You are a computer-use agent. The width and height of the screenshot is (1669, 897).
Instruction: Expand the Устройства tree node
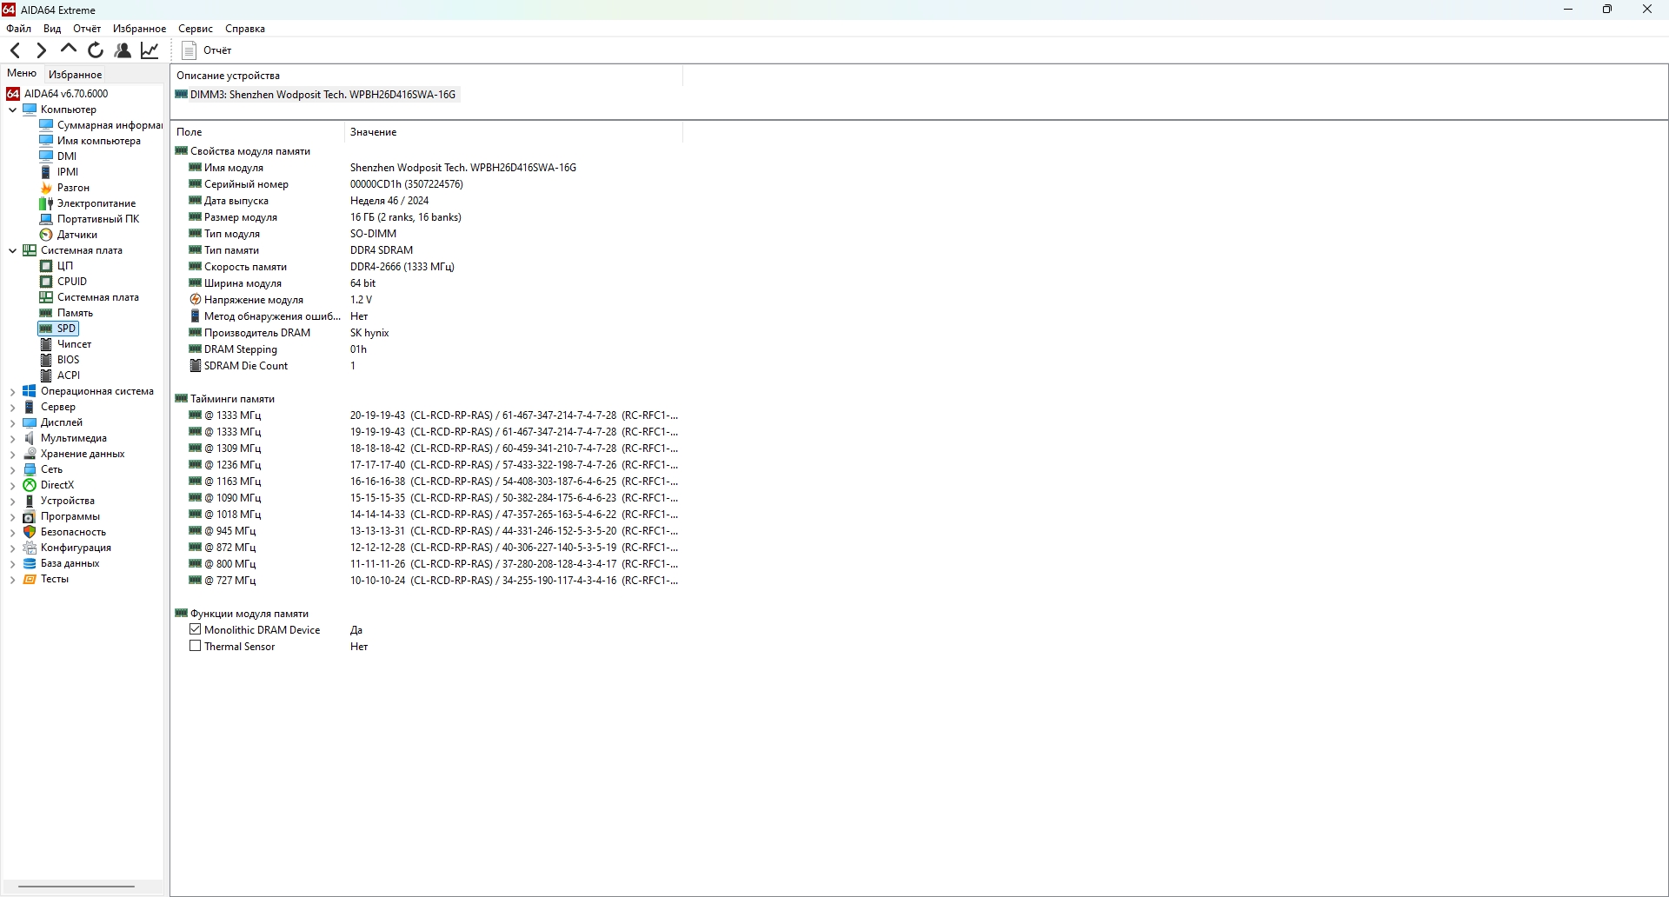click(x=12, y=501)
